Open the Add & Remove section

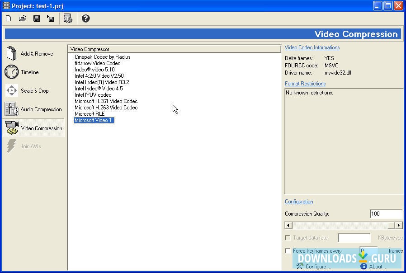click(37, 54)
